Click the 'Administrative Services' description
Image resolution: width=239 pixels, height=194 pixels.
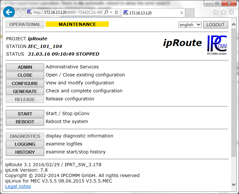pos(72,67)
